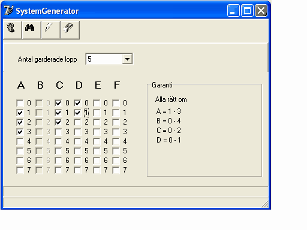Click the SystemGenerator title bar app icon

tap(9, 10)
